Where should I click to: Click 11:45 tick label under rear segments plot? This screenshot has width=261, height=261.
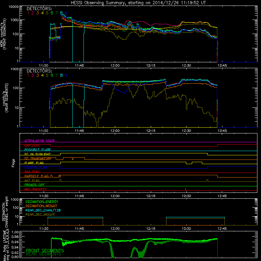coord(79,131)
